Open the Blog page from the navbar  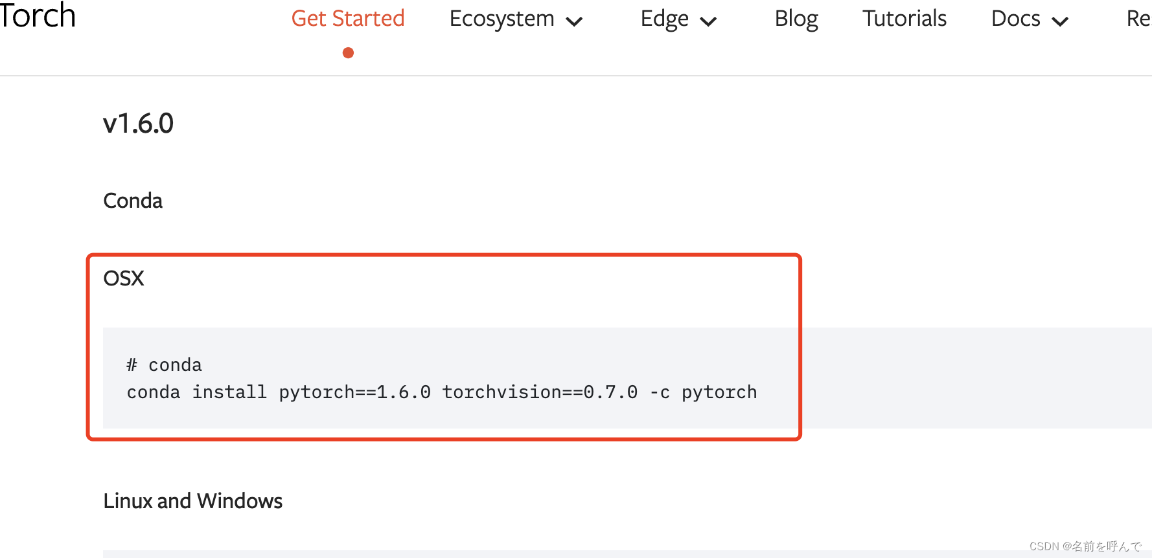point(796,19)
